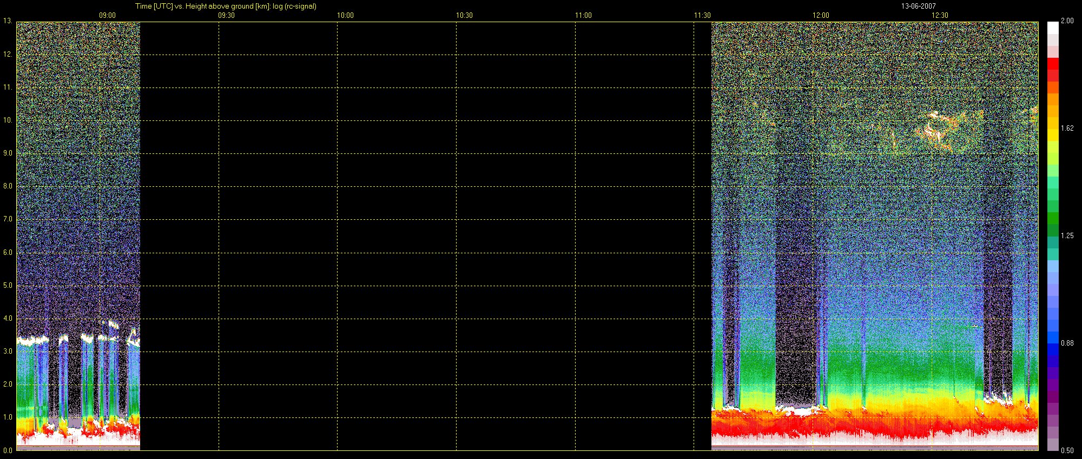Pick the white swatch atop the color scale
This screenshot has height=459, width=1082.
(1053, 28)
